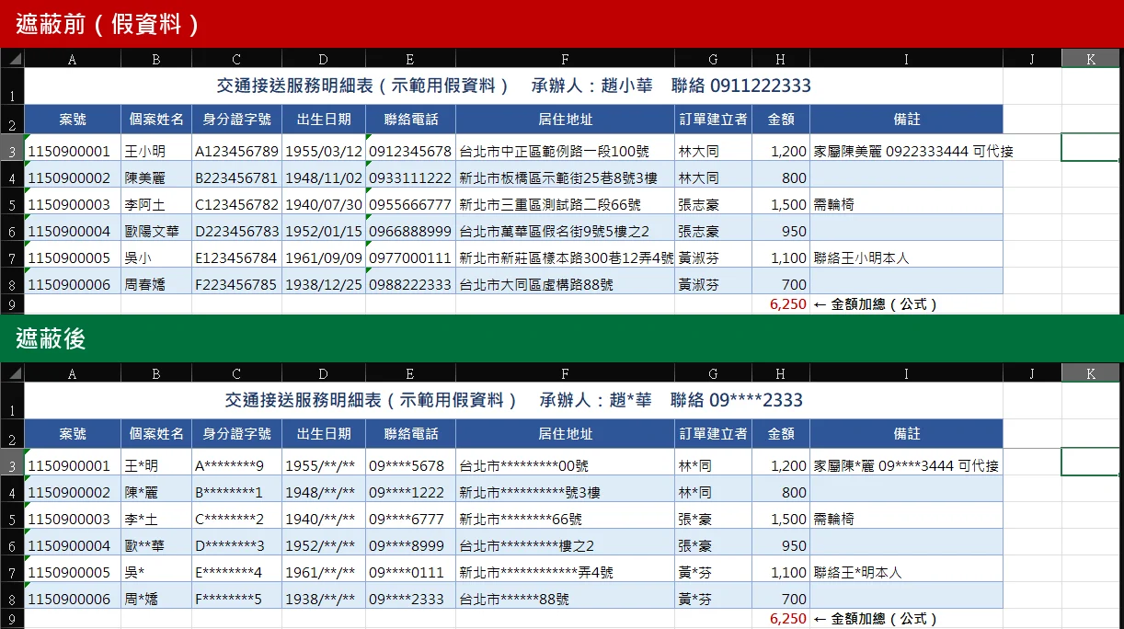Click the title cell mentioning 趙小華 0911222333
The image size is (1124, 629).
pos(513,86)
